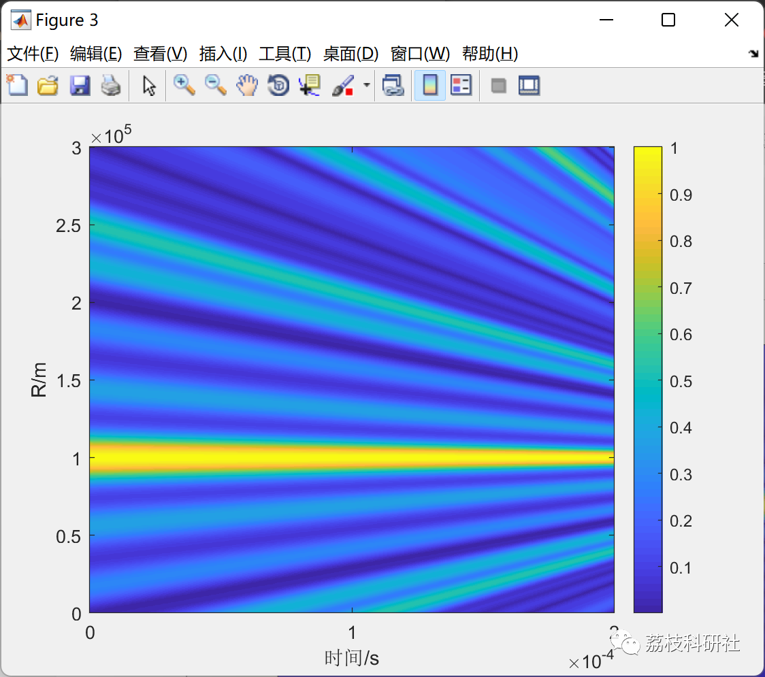Click the x-axis label 时间/s
This screenshot has height=677, width=765.
pos(352,658)
